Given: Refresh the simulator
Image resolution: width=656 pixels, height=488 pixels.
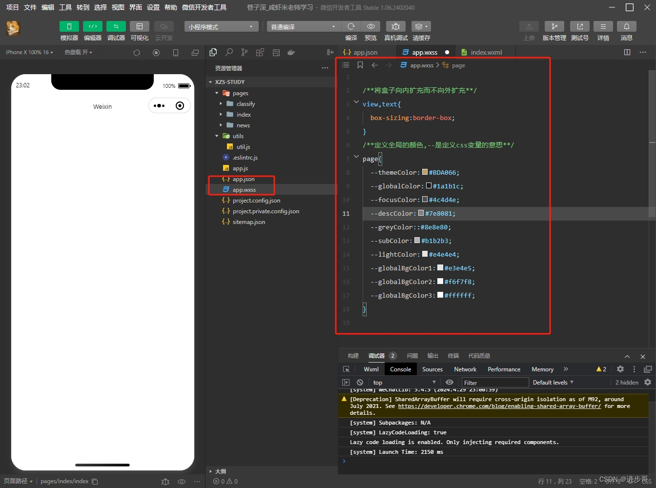Looking at the screenshot, I should pyautogui.click(x=137, y=53).
